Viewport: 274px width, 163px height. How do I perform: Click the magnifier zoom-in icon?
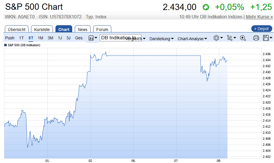pos(243,38)
